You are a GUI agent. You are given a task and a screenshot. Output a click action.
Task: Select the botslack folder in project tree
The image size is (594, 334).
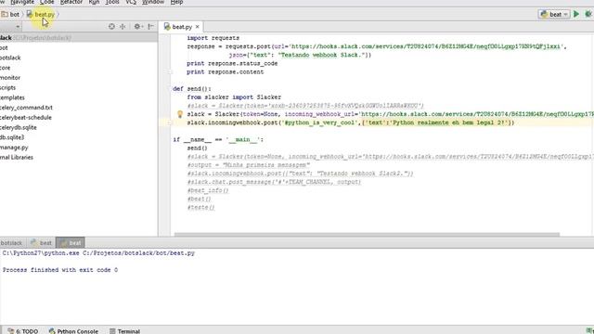(x=10, y=58)
